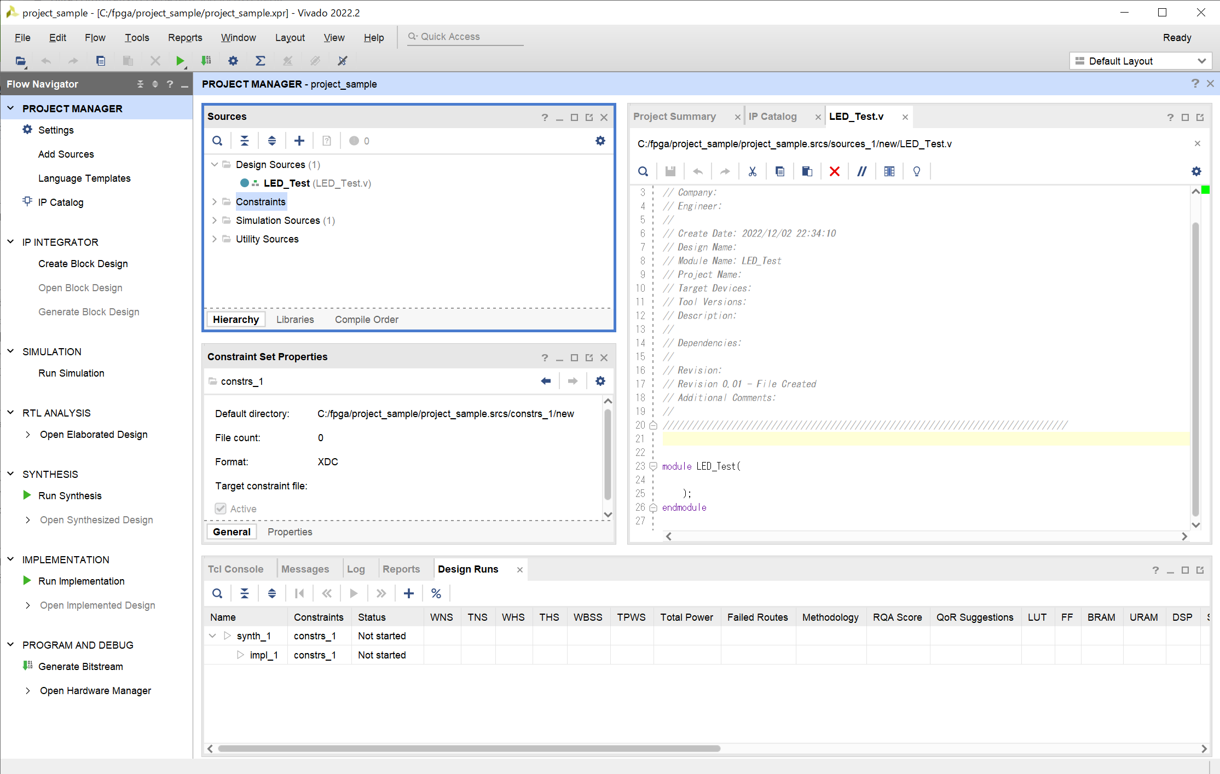This screenshot has height=774, width=1220.
Task: Click the green Run toolbar arrow
Action: point(180,61)
